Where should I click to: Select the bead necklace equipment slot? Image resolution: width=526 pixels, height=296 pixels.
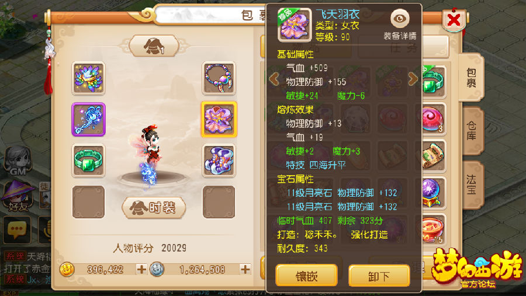click(219, 78)
